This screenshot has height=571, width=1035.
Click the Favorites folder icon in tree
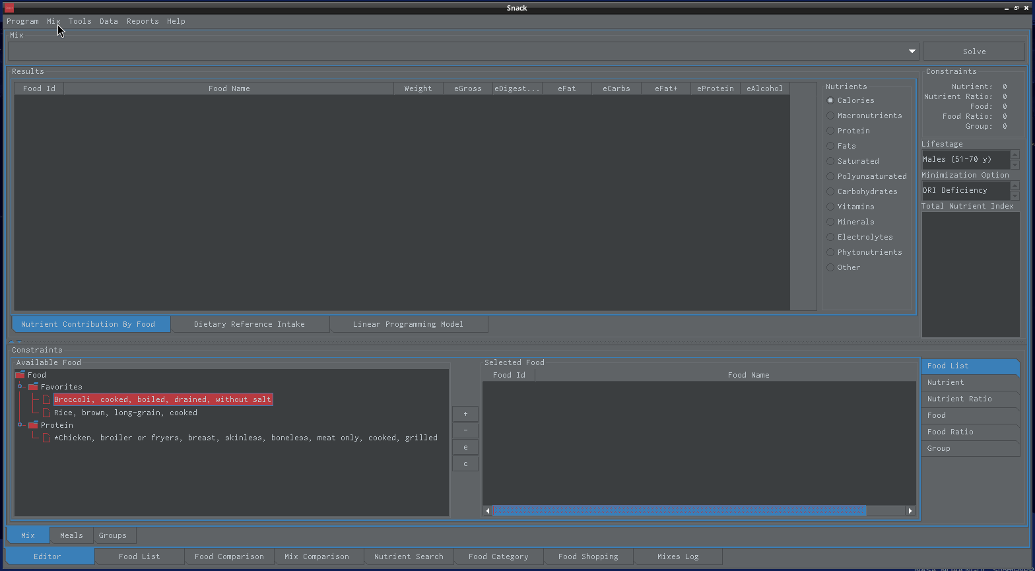33,387
